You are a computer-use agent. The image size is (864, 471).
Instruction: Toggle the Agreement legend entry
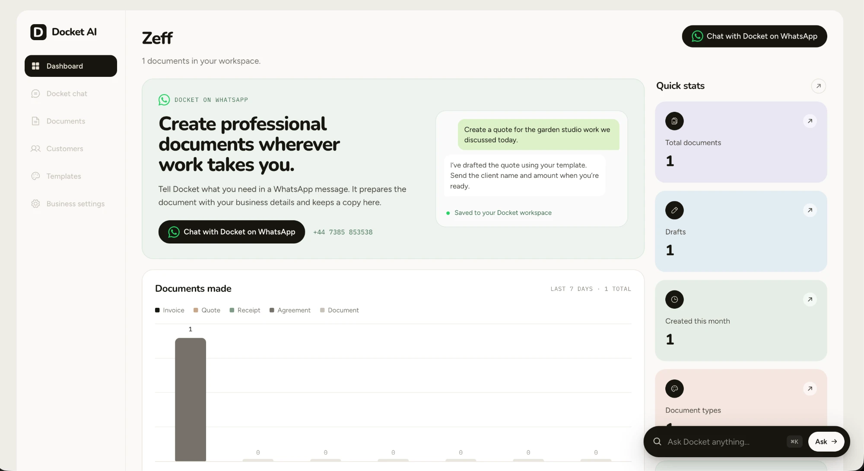tap(290, 310)
